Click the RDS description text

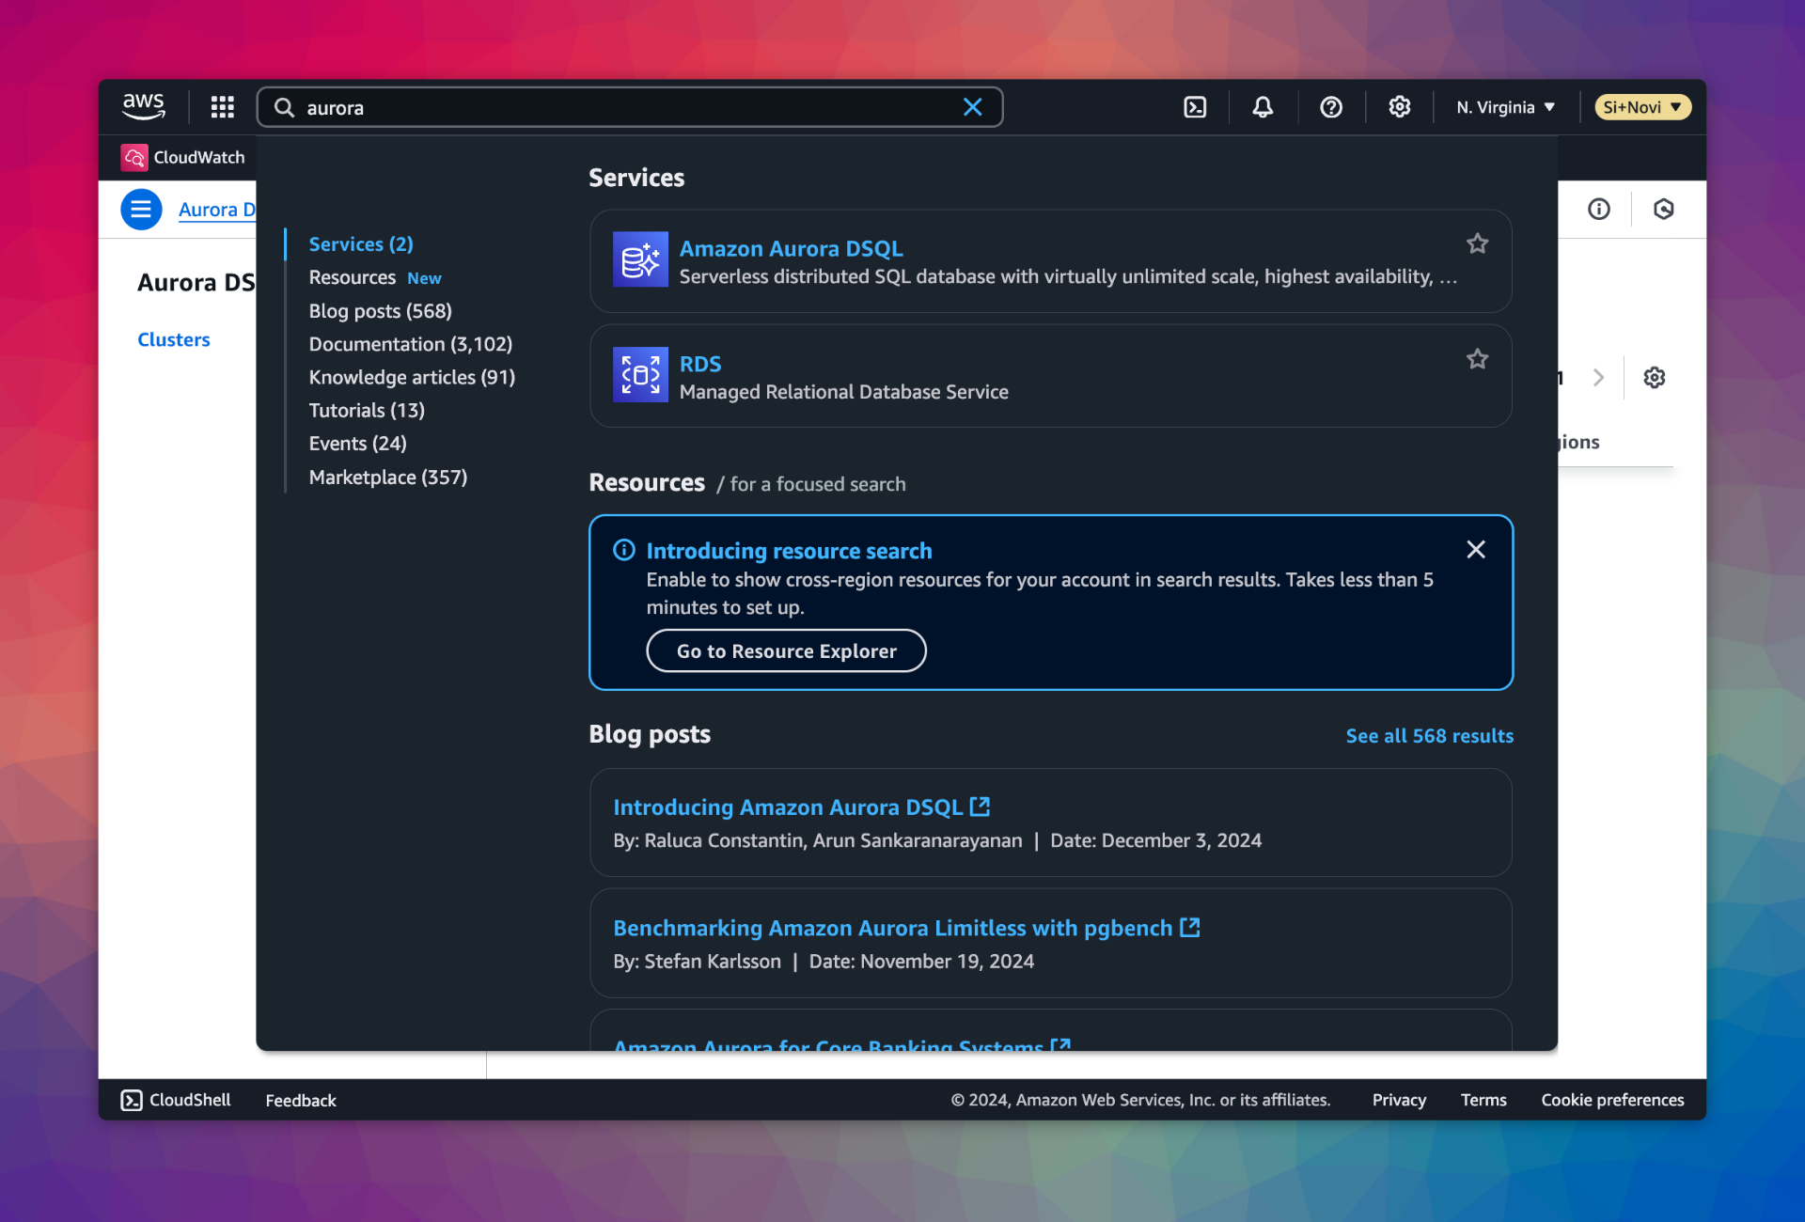click(843, 392)
